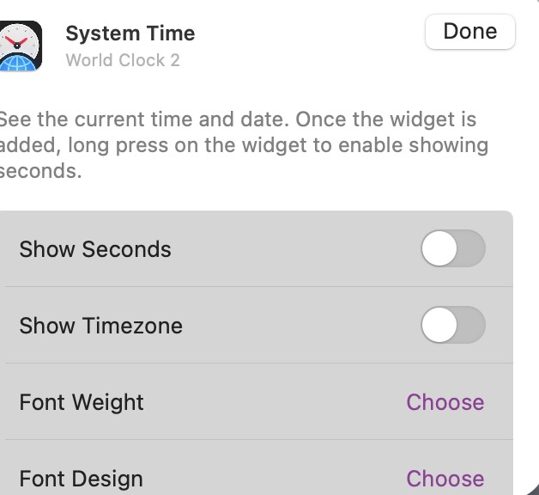Click the "Show Seconds" row label
539x495 pixels.
95,249
